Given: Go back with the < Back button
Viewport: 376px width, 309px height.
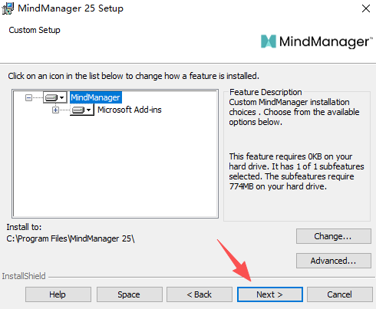Looking at the screenshot, I should pos(200,294).
